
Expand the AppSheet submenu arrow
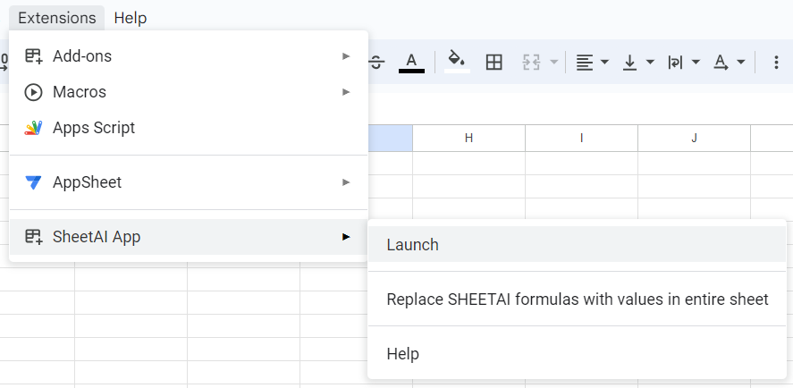[x=346, y=182]
